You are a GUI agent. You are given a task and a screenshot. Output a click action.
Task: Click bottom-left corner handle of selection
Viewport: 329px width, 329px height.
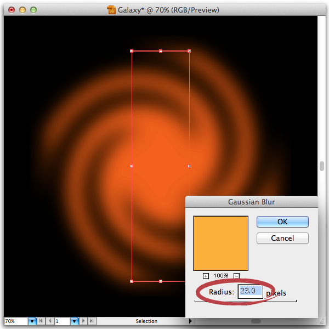(x=132, y=281)
